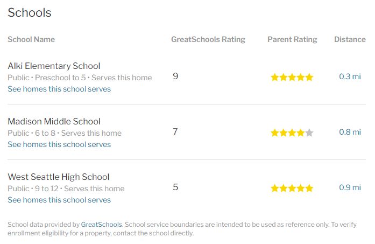Click West Seattle High's star rating

292,188
